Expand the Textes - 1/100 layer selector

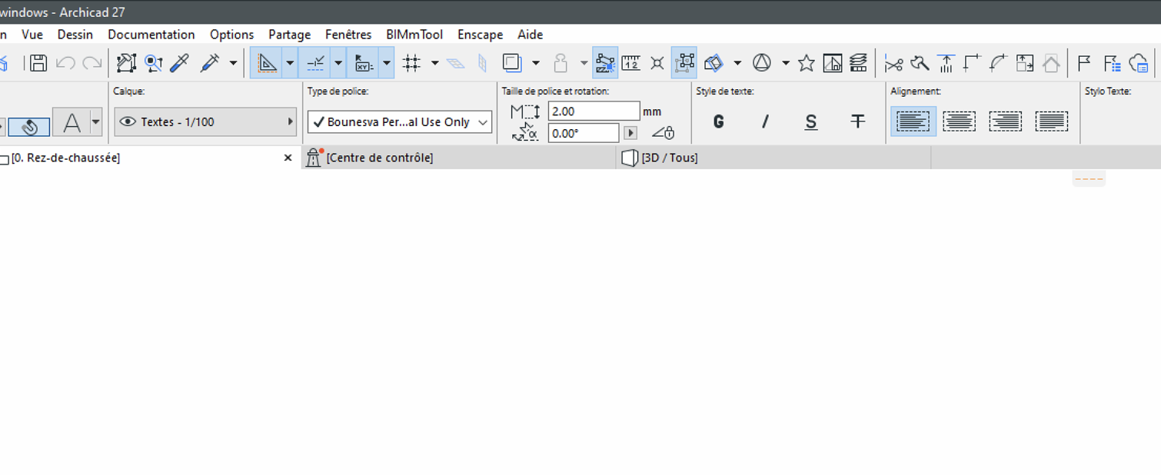[205, 122]
